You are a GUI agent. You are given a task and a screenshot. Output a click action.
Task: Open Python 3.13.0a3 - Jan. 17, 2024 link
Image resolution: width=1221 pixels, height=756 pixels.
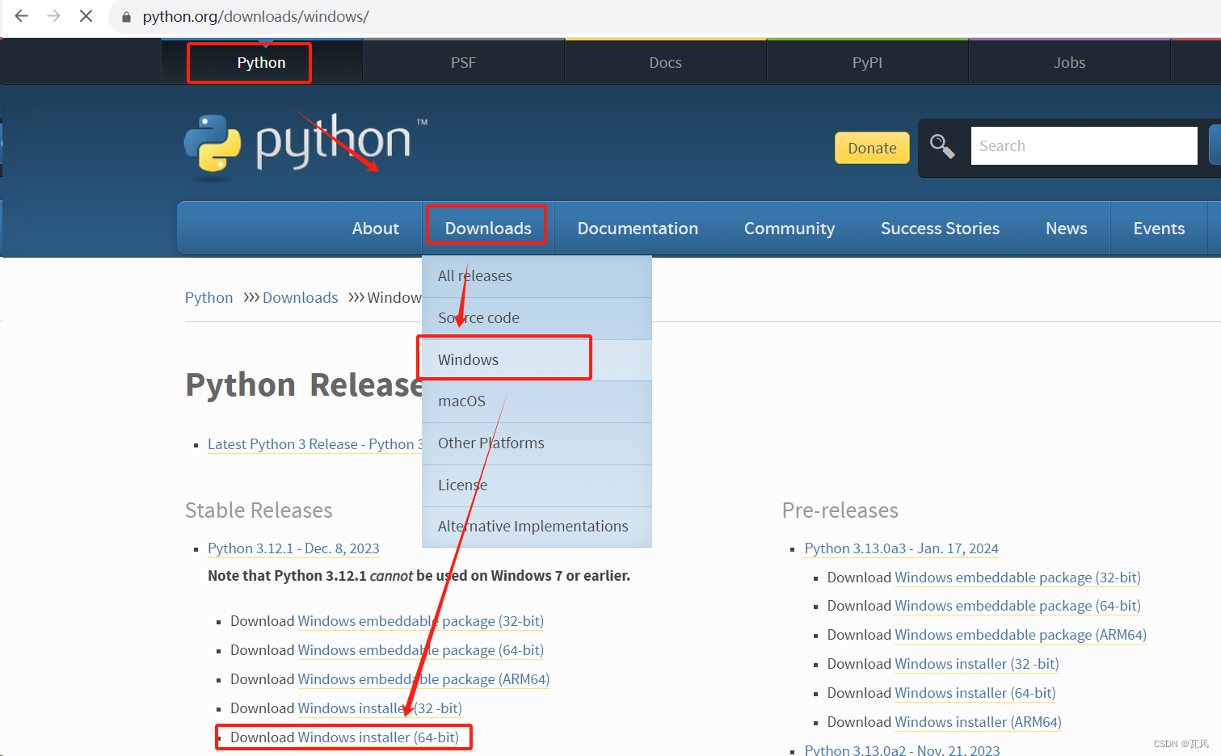901,548
